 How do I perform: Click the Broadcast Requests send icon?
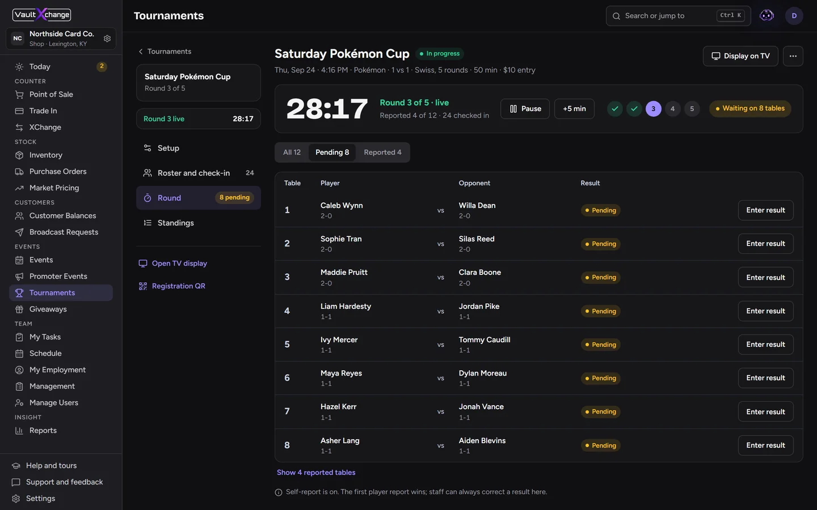click(x=19, y=232)
